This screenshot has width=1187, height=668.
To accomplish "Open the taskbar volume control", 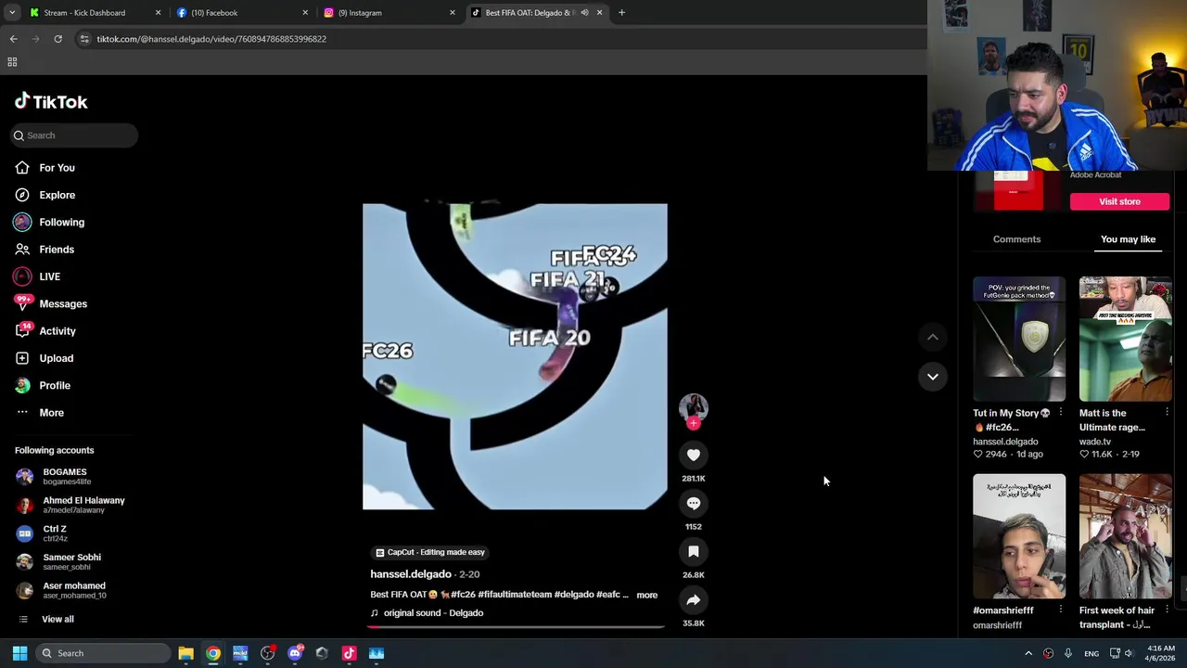I will [1129, 653].
